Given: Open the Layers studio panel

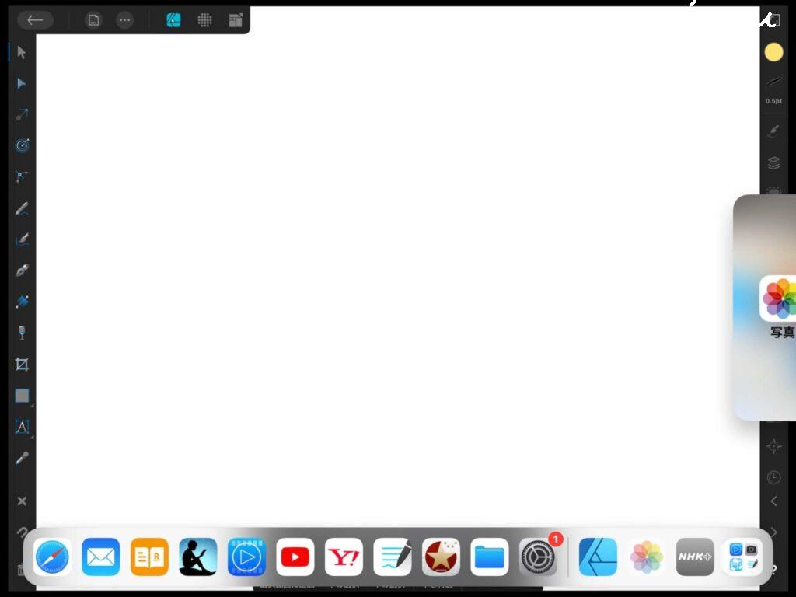Looking at the screenshot, I should [773, 163].
